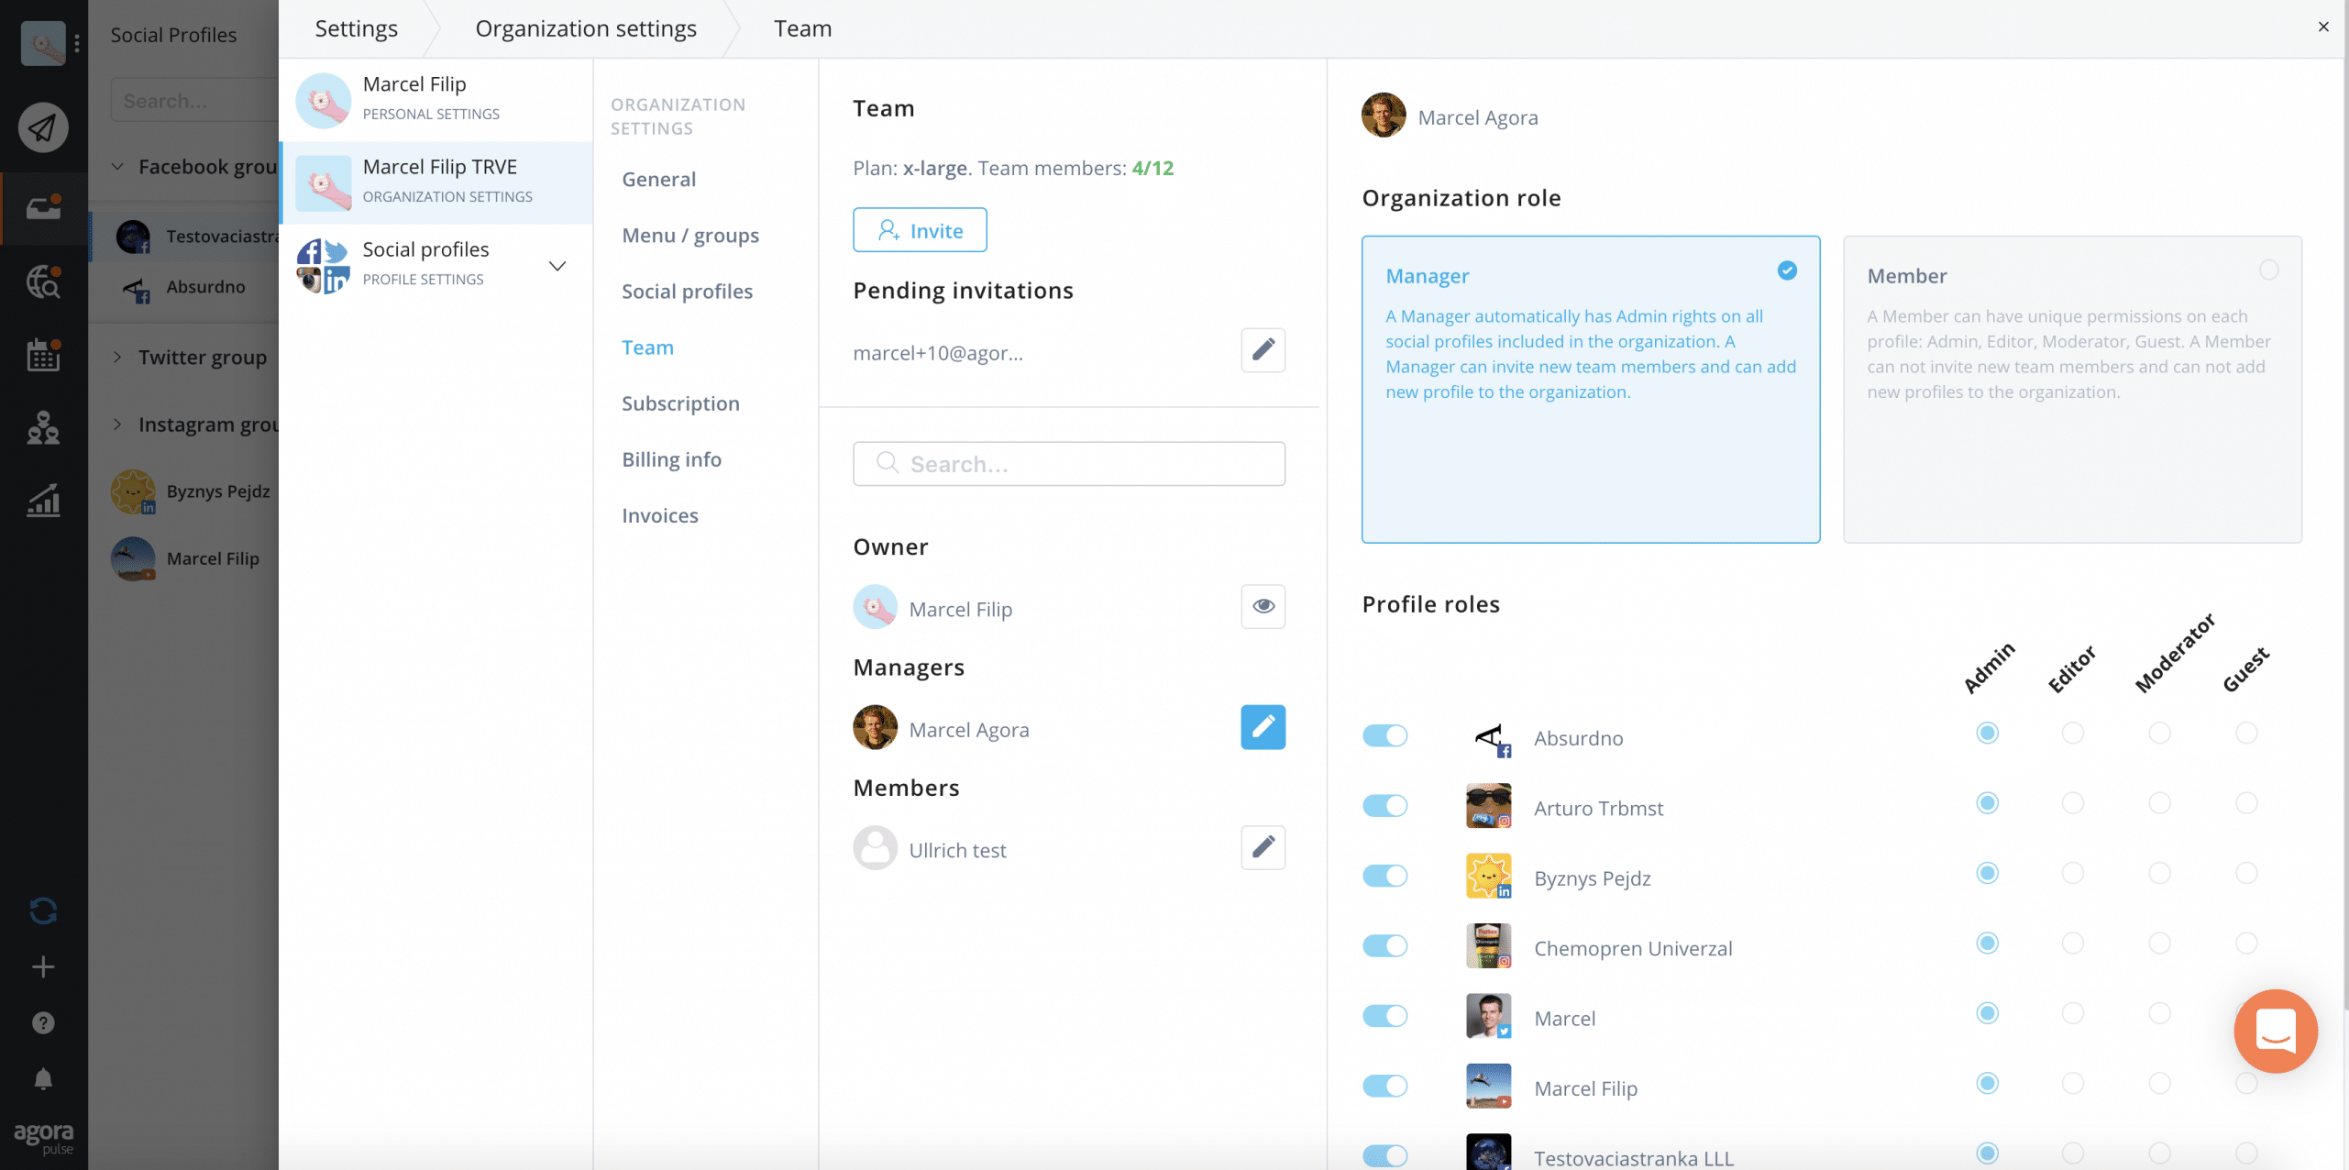Collapse the Facebook group in sidebar
The height and width of the screenshot is (1170, 2349).
tap(117, 166)
